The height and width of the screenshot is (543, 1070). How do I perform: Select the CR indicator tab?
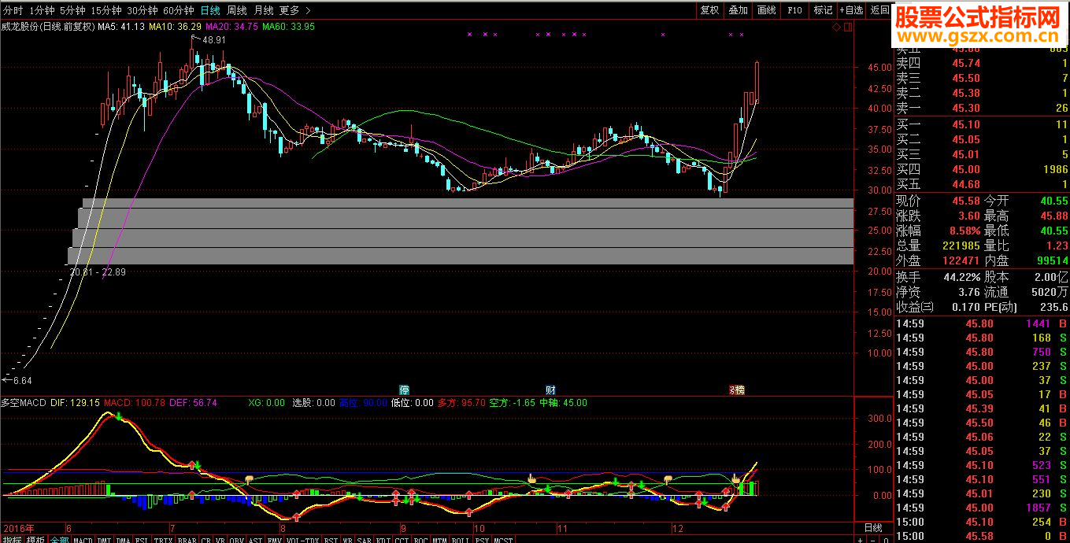[x=206, y=538]
